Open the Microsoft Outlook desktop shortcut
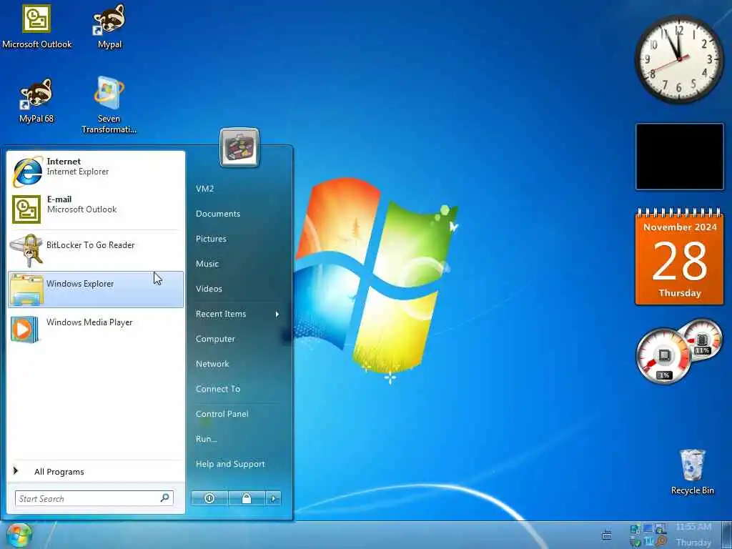This screenshot has width=732, height=549. 37,27
